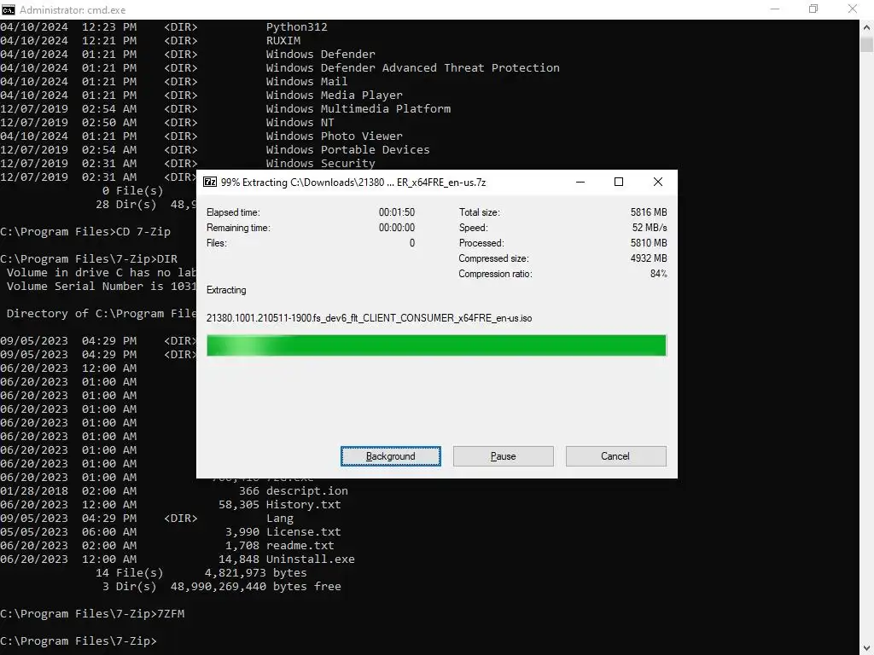This screenshot has width=874, height=655.
Task: Click the 'Remaining time:' label
Action: (238, 228)
